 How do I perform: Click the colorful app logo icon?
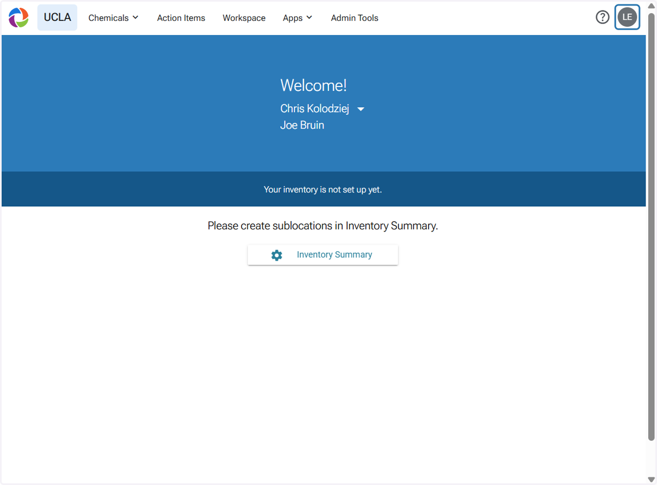(x=19, y=18)
